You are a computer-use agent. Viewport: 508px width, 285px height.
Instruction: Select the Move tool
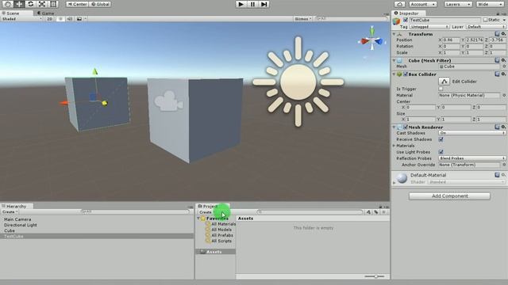click(x=19, y=4)
